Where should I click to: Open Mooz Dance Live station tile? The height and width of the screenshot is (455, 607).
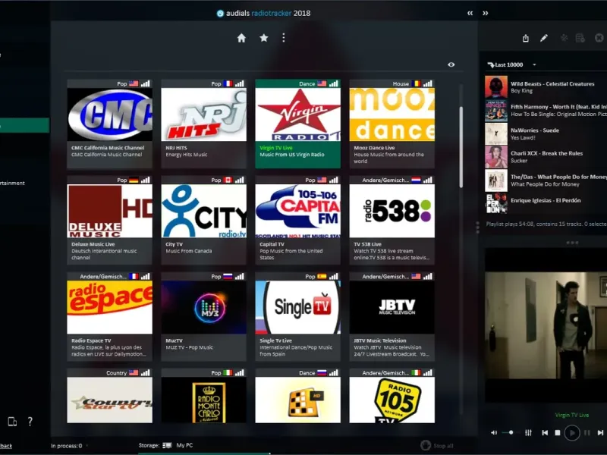(x=392, y=124)
